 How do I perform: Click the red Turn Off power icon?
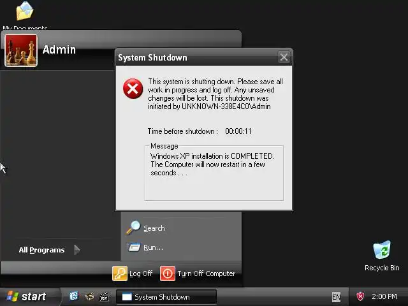(x=168, y=273)
